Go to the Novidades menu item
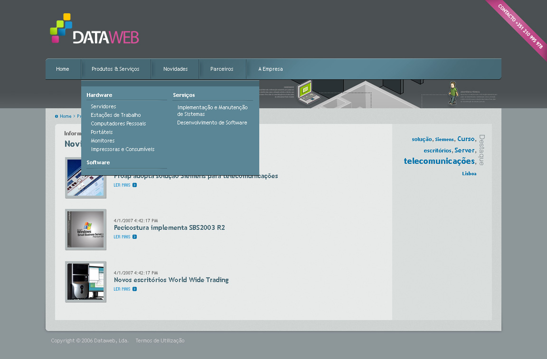Image resolution: width=547 pixels, height=359 pixels. (175, 69)
